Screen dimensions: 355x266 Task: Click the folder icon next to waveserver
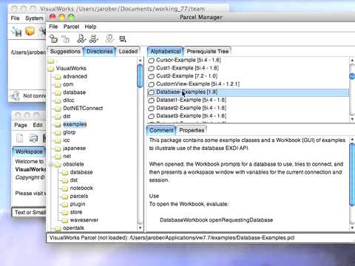(65, 220)
